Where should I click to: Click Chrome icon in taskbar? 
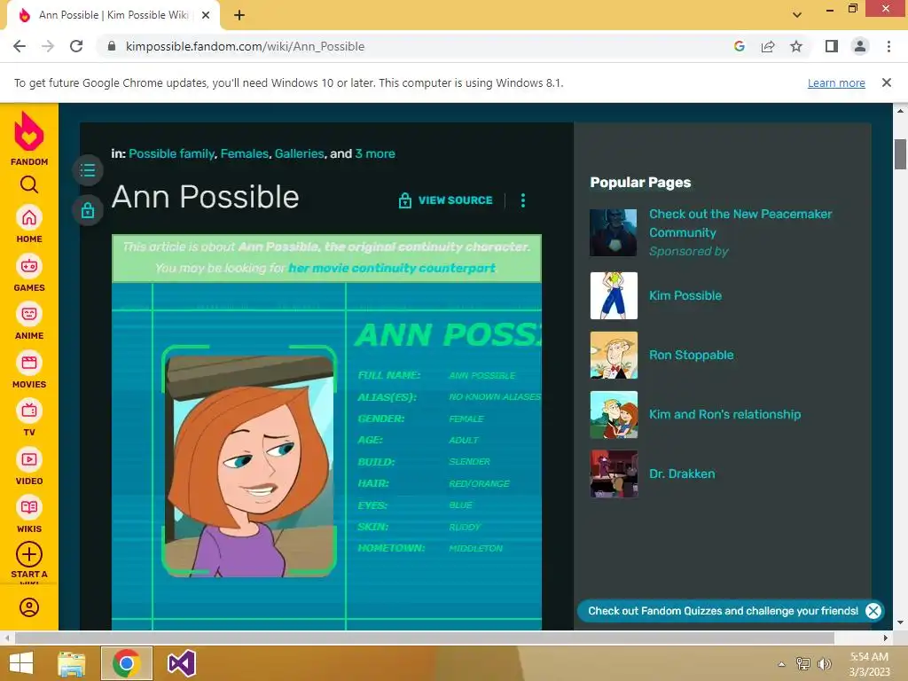point(127,663)
